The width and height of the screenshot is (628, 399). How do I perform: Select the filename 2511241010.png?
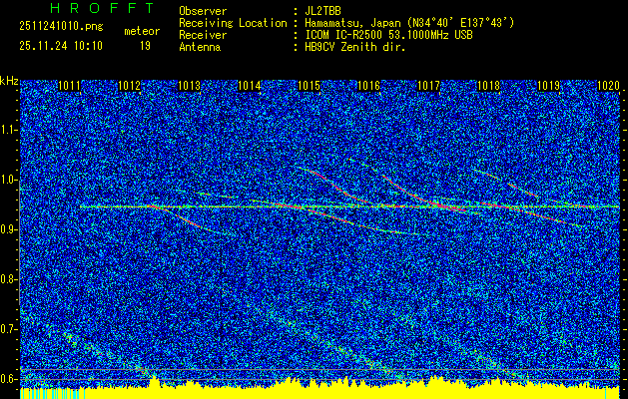point(60,27)
